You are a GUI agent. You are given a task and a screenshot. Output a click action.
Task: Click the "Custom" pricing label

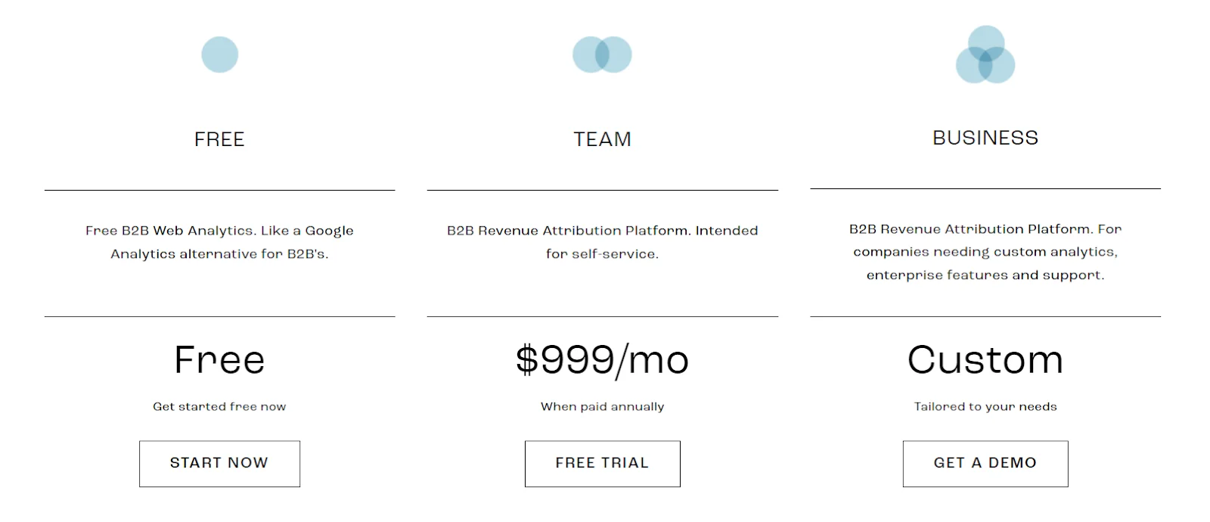[x=985, y=360]
